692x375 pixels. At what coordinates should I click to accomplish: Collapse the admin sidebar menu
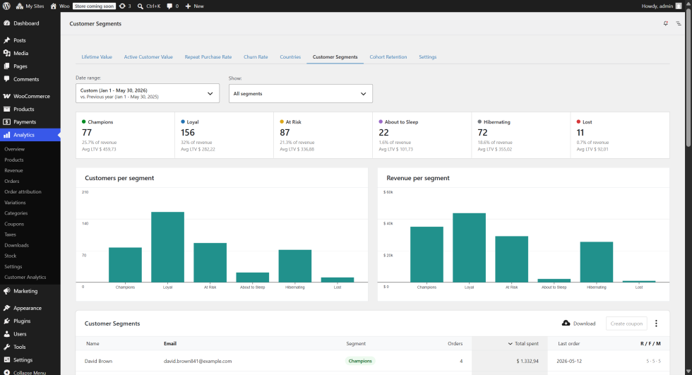click(x=30, y=372)
